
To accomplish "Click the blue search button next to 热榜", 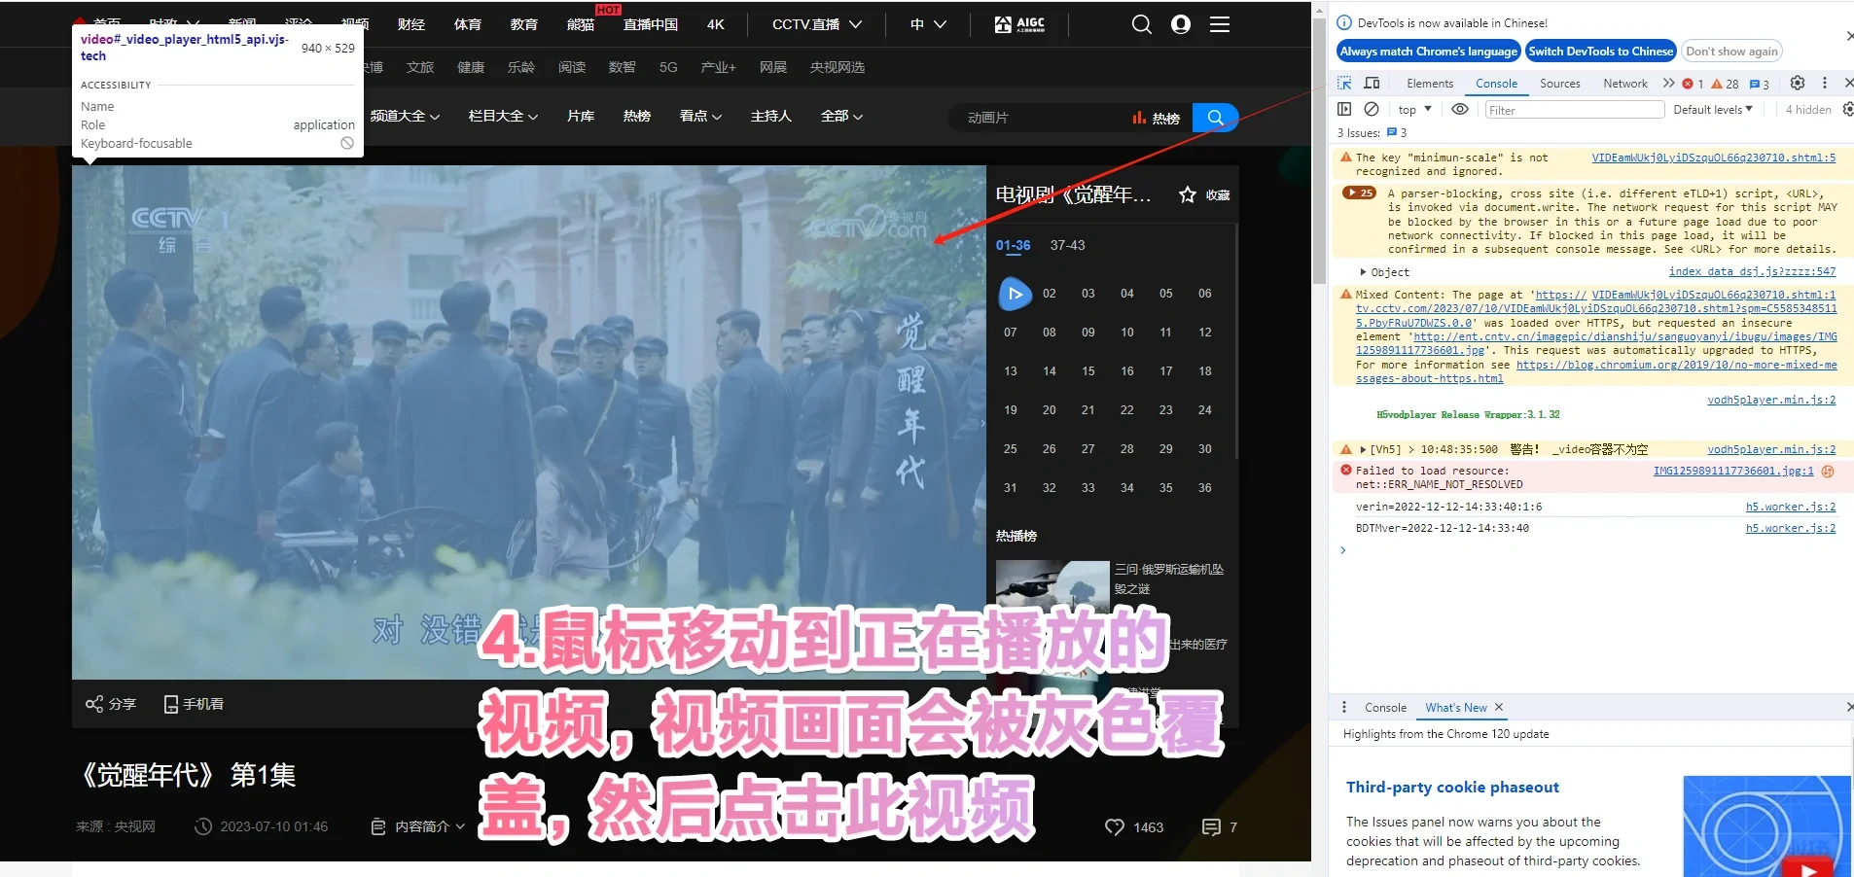I will click(1214, 117).
